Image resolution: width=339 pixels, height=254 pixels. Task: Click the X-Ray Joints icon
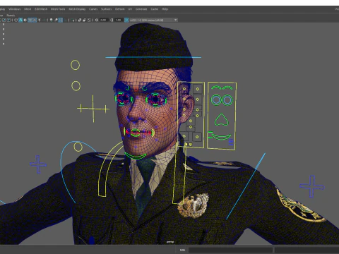pos(89,20)
